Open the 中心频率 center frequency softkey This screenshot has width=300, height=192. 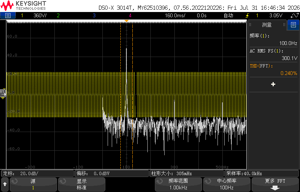click(227, 184)
